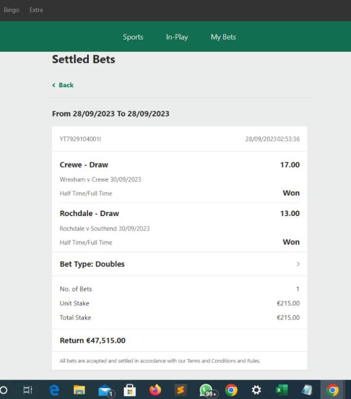Open the Sports tab
This screenshot has height=399, width=351.
point(133,37)
